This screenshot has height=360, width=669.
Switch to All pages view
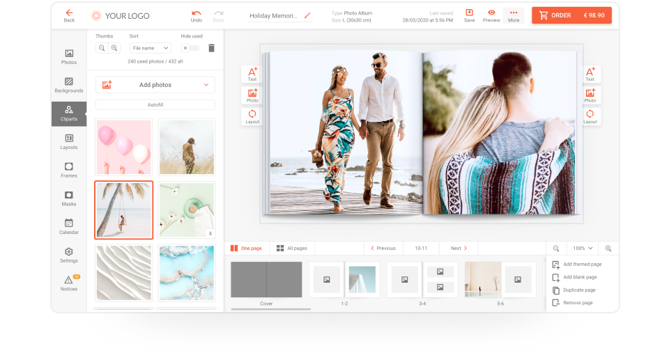pyautogui.click(x=291, y=248)
